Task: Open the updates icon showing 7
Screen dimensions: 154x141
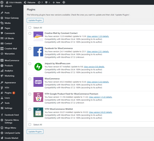Action: coord(39,3)
